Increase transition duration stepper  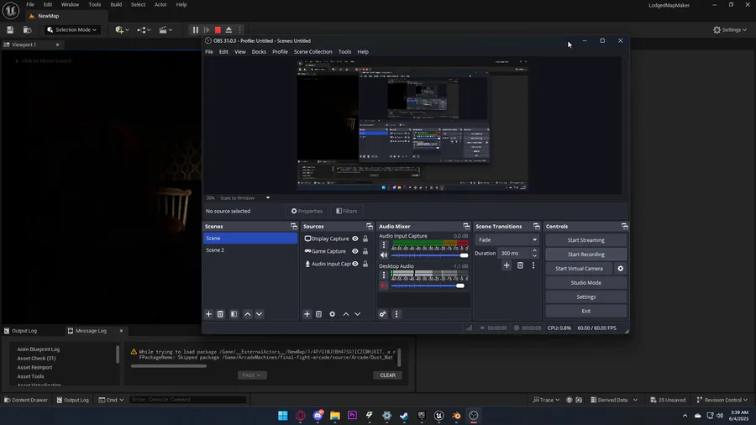point(534,250)
